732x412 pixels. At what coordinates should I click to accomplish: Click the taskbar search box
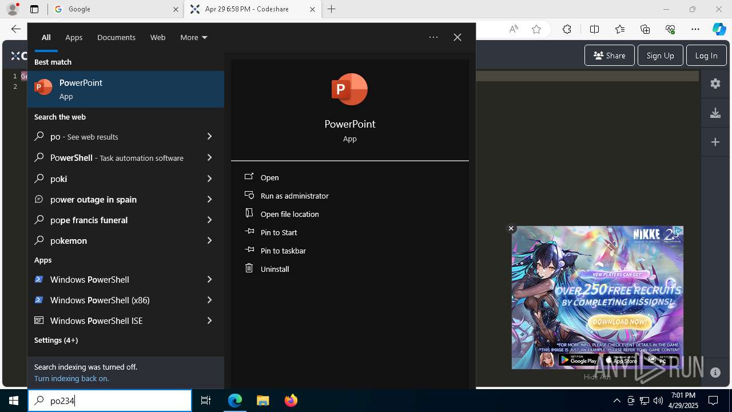coord(110,401)
